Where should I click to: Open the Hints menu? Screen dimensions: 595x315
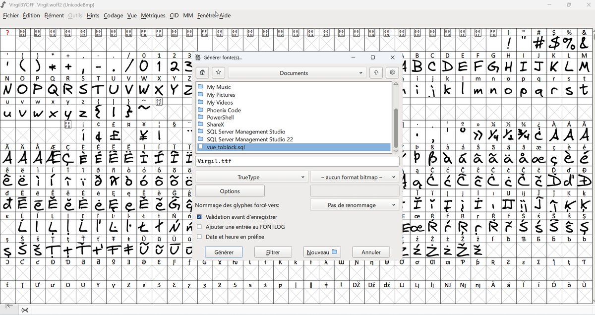pos(93,15)
